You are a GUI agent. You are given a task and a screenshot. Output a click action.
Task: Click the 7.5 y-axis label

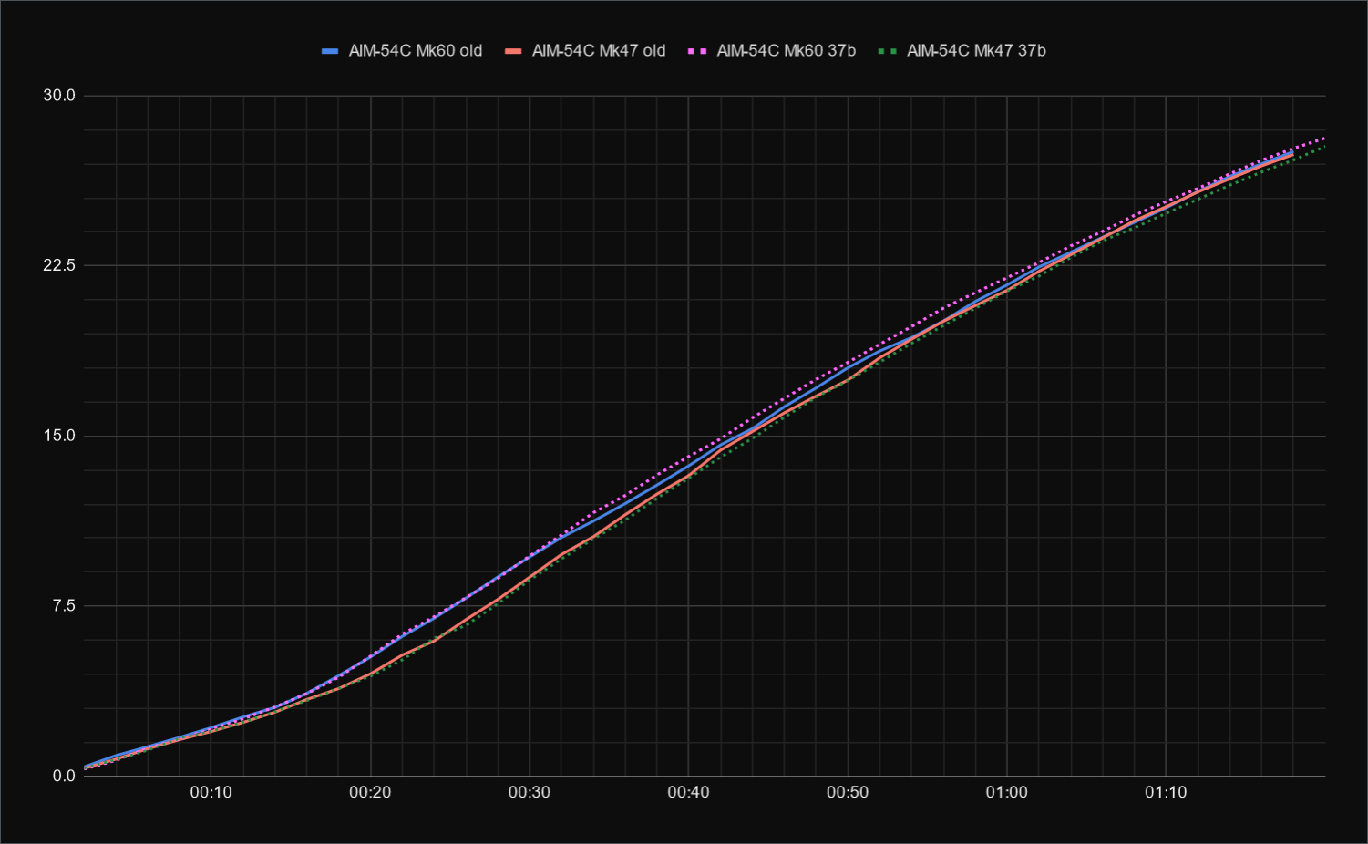click(x=63, y=606)
